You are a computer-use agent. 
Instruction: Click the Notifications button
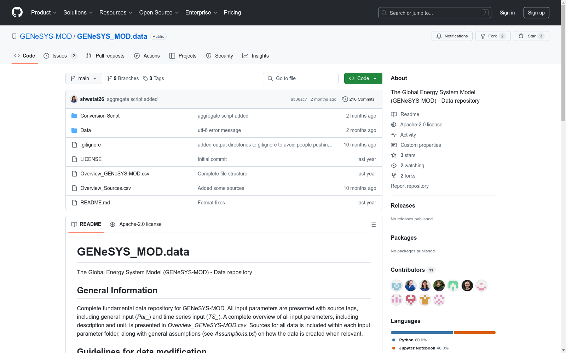point(452,36)
